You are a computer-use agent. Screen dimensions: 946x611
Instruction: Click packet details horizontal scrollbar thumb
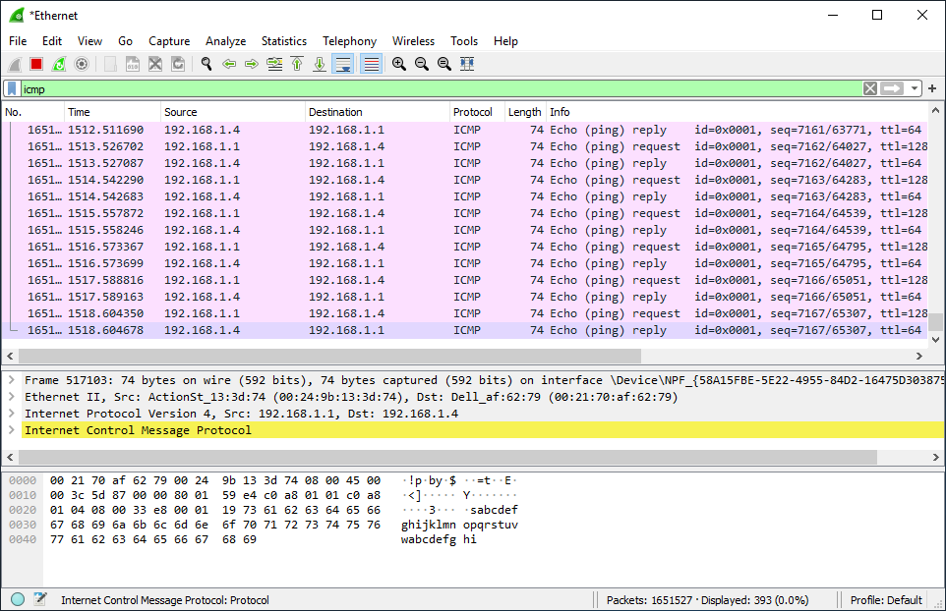click(447, 458)
